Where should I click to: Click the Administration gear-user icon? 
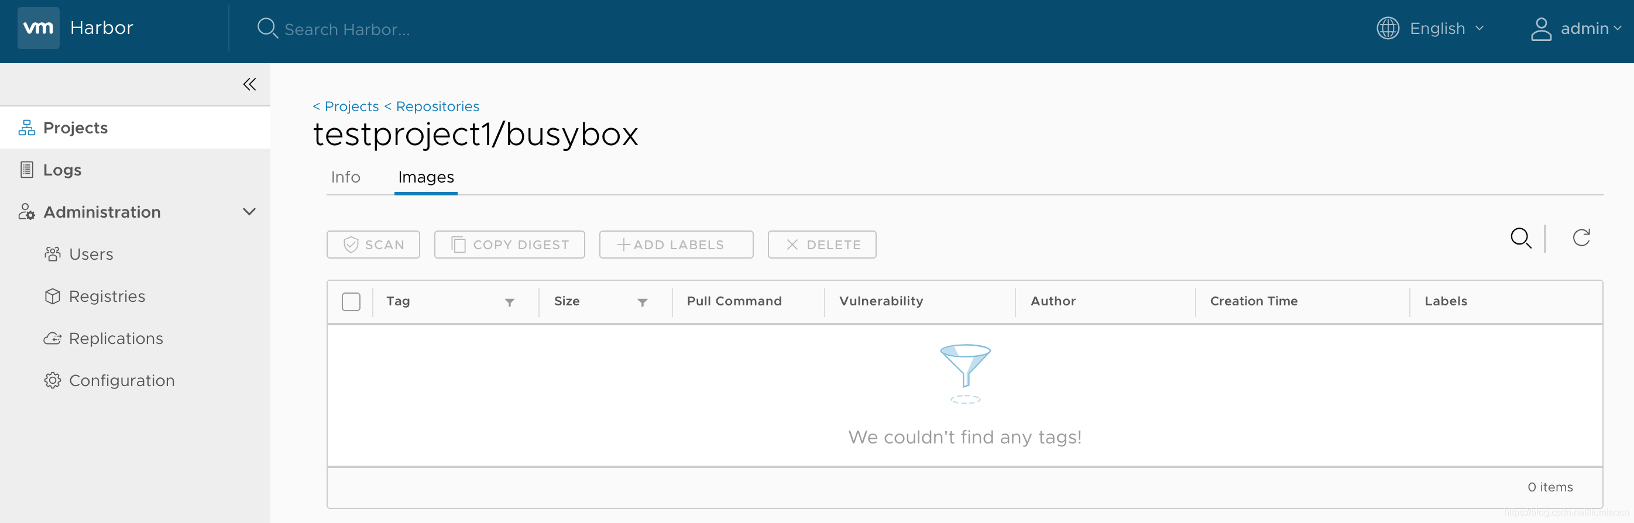tap(27, 212)
